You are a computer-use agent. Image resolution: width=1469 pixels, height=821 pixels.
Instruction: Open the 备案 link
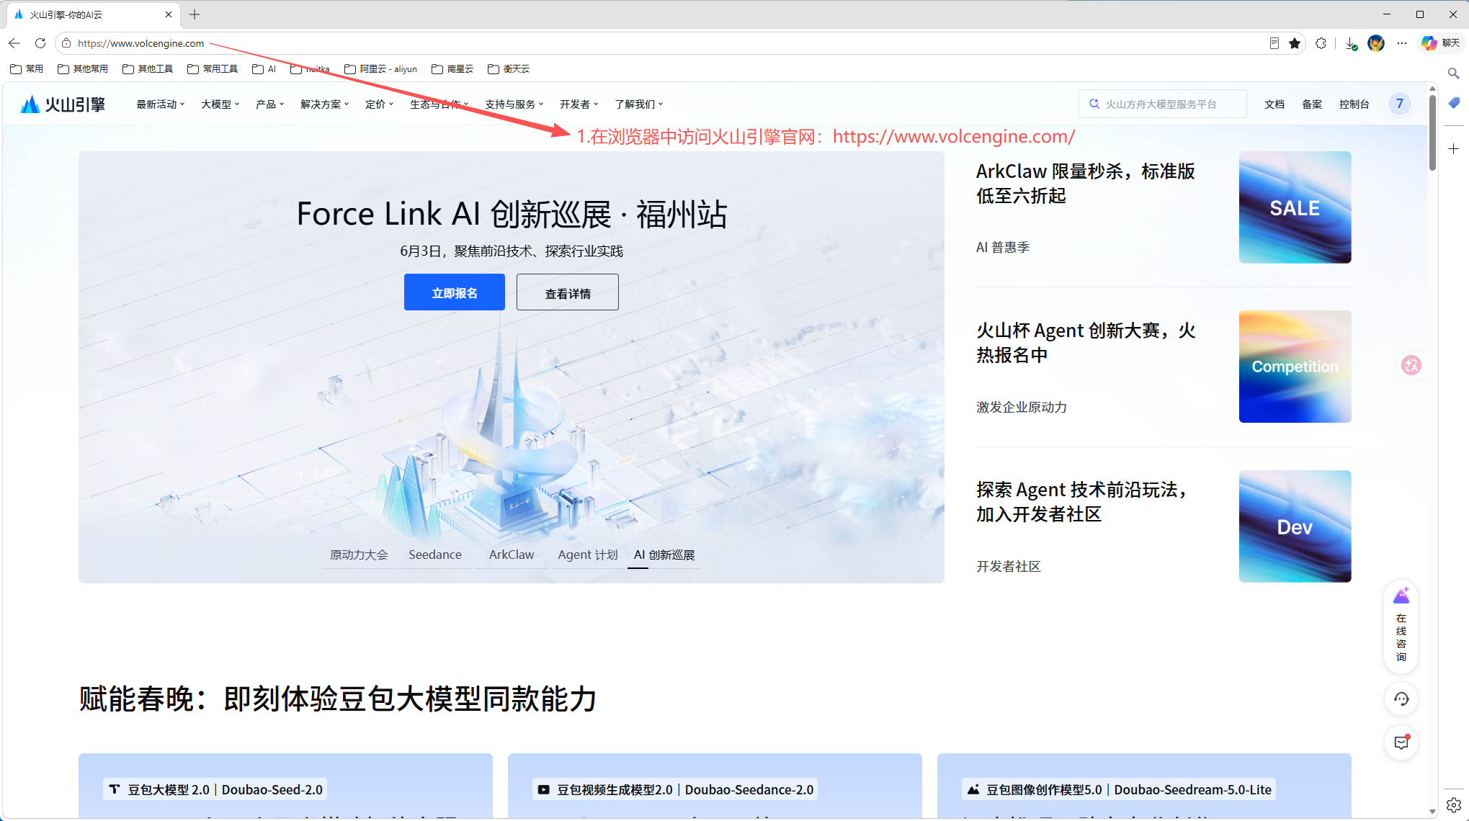[x=1312, y=104]
